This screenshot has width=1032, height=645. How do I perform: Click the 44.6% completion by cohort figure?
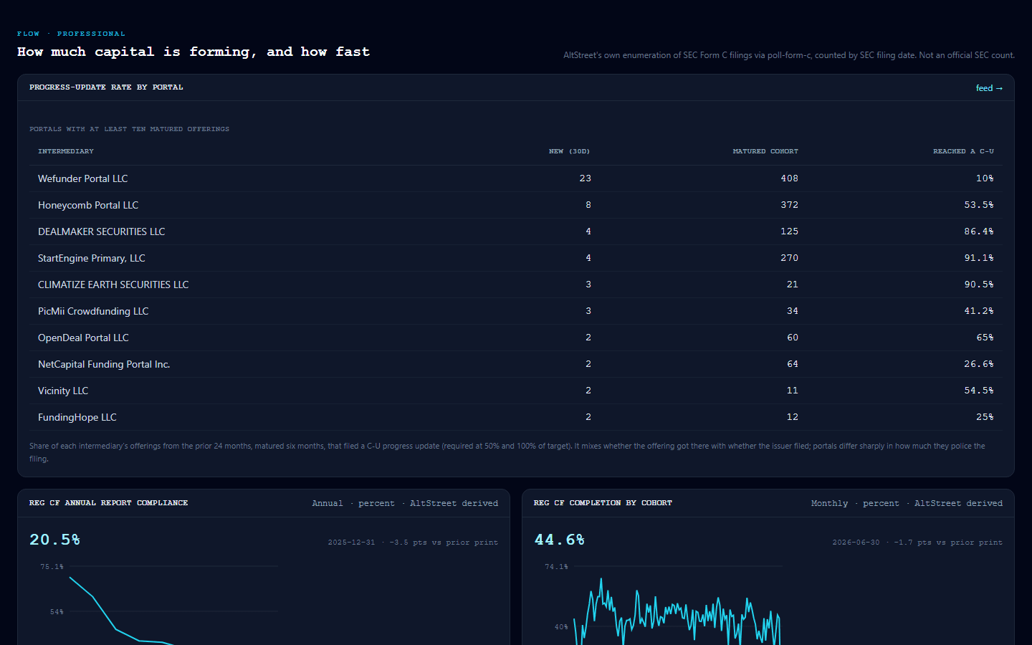pyautogui.click(x=559, y=540)
